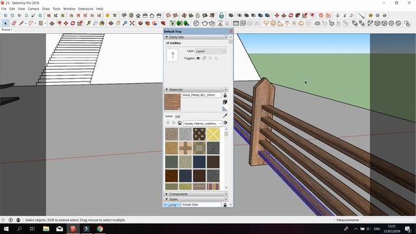This screenshot has height=234, width=416.
Task: Go back in materials browser
Action: point(168,123)
